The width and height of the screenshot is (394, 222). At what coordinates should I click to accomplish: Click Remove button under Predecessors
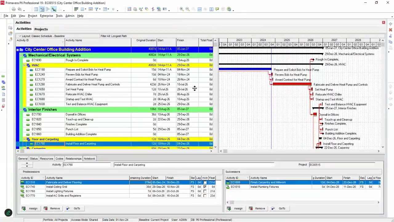52,208
